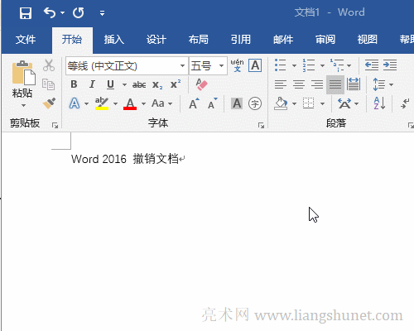Click the Justify alignment button
Viewport: 414px width, 331px height.
[x=335, y=84]
